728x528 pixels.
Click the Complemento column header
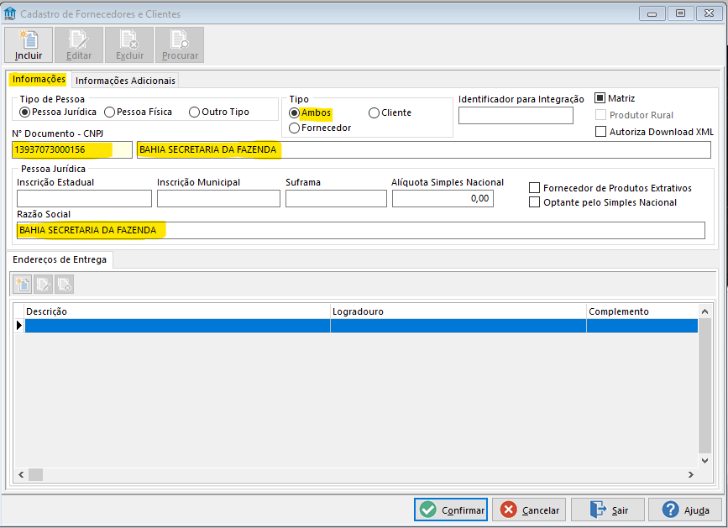click(642, 311)
